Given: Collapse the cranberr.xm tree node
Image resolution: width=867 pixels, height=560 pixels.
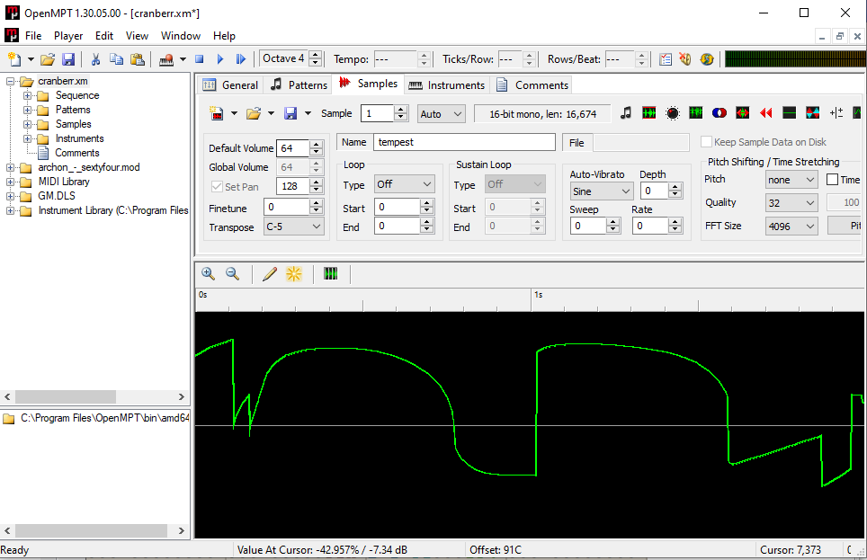Looking at the screenshot, I should click(10, 81).
